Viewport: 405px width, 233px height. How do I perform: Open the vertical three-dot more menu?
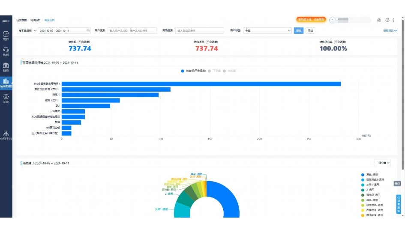tap(395, 20)
